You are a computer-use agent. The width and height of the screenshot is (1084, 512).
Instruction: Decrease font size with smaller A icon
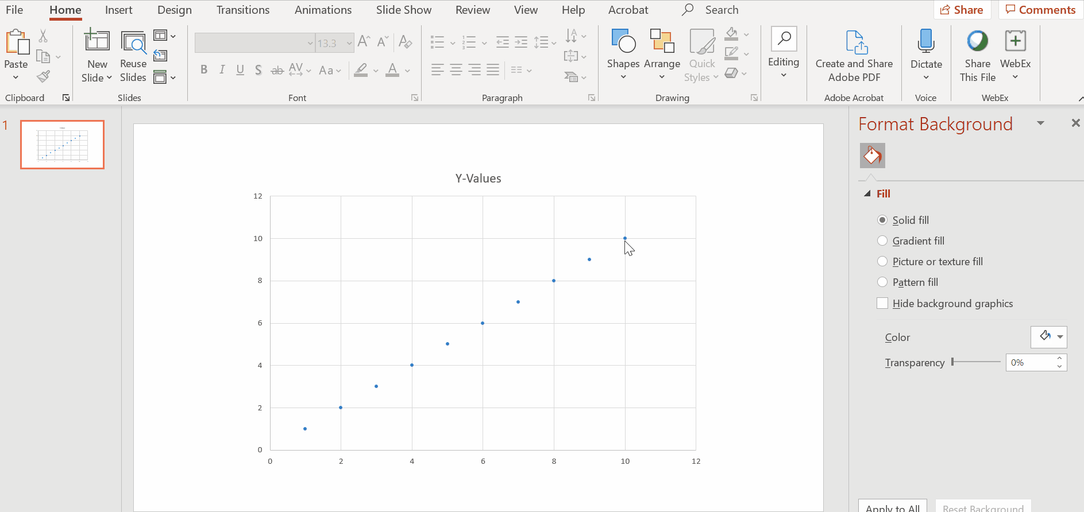(383, 42)
